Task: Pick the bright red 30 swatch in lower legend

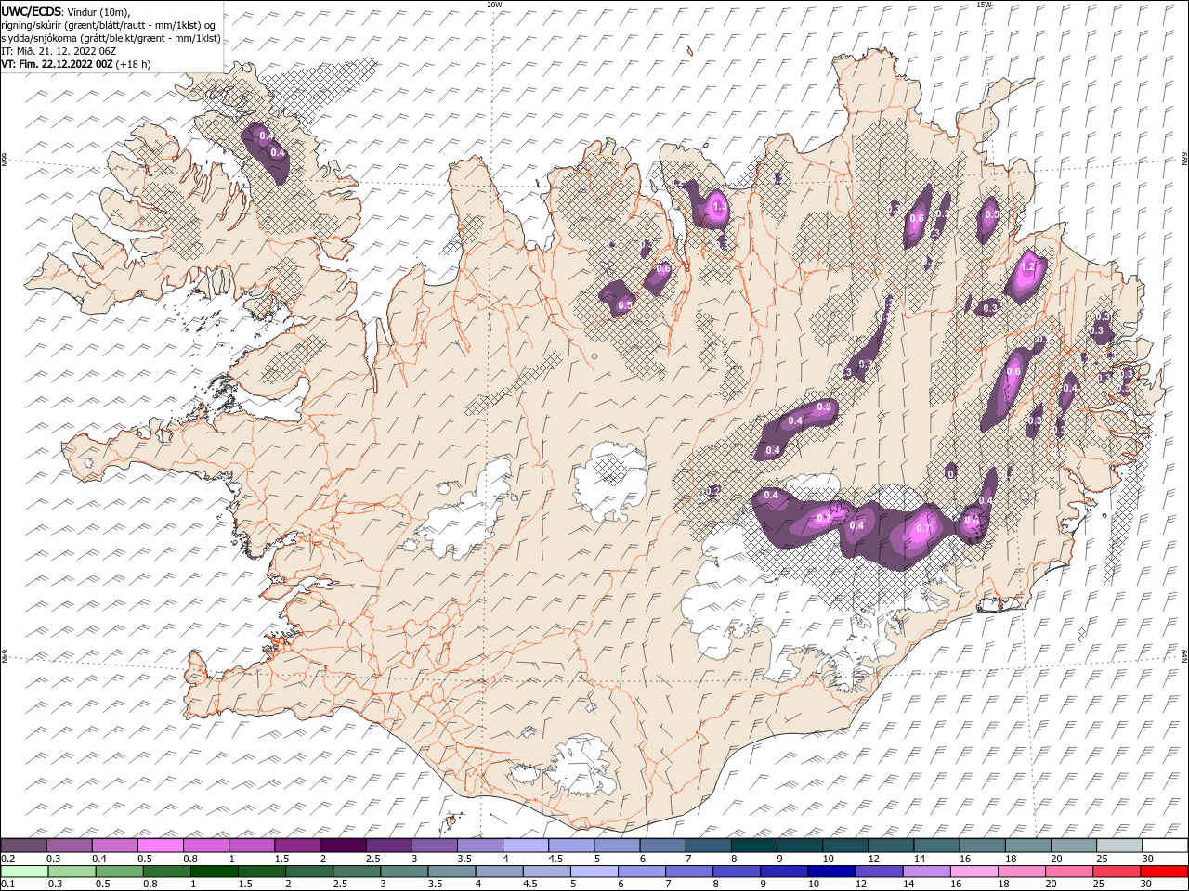Action: click(1163, 872)
